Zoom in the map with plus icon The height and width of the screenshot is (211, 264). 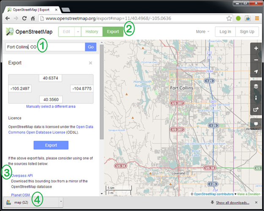[x=256, y=48]
